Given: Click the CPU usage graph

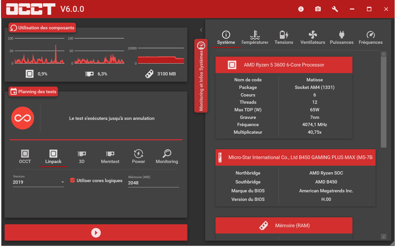Looking at the screenshot, I should [x=39, y=51].
